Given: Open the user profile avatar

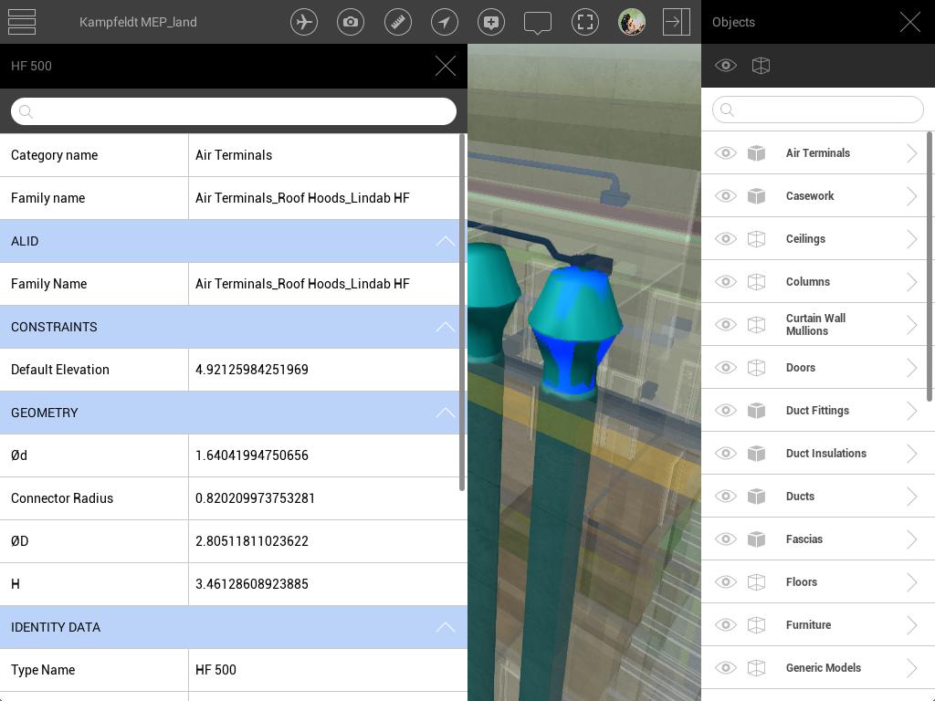Looking at the screenshot, I should [632, 22].
